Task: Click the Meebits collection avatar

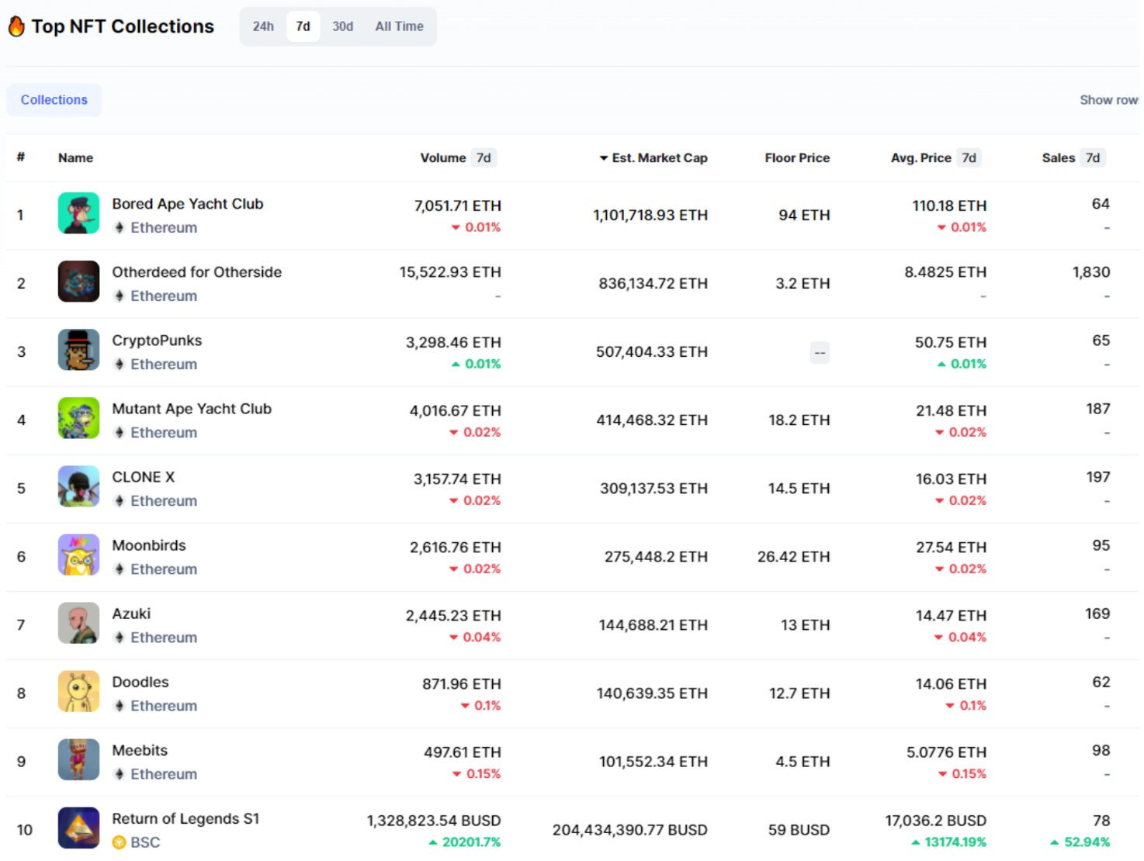Action: [78, 759]
